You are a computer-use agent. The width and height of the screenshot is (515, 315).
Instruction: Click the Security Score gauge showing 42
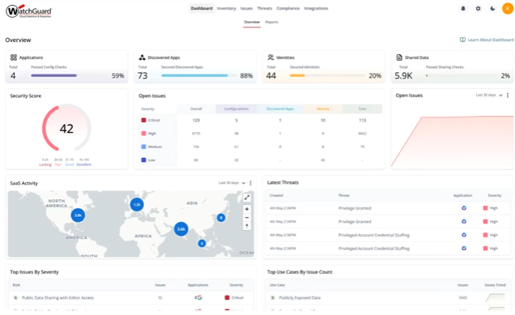pos(66,128)
